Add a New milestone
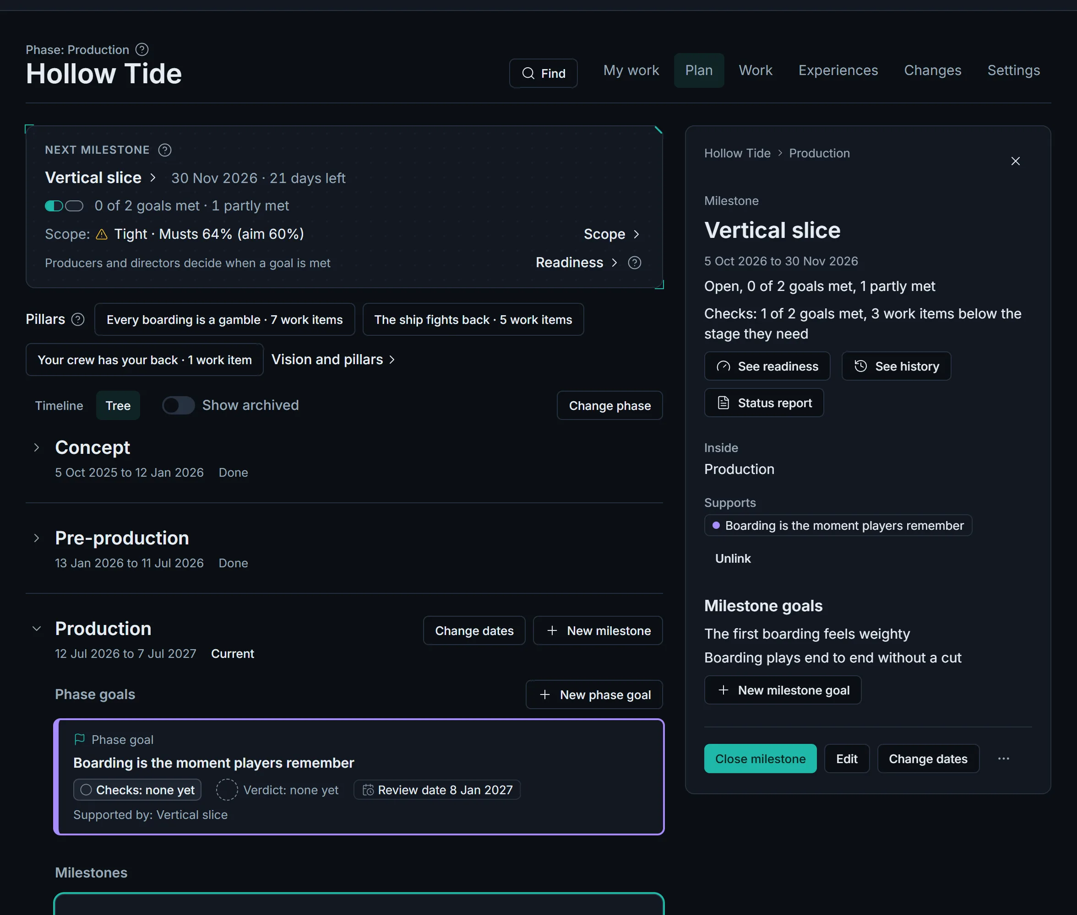This screenshot has height=915, width=1077. 598,631
